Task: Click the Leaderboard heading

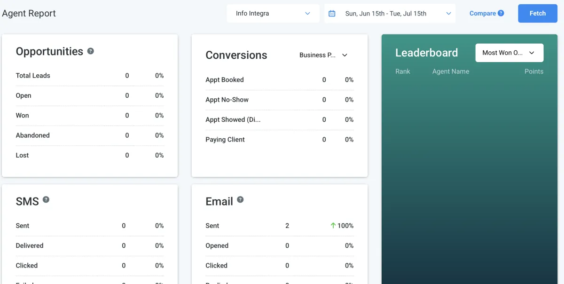Action: (x=427, y=53)
